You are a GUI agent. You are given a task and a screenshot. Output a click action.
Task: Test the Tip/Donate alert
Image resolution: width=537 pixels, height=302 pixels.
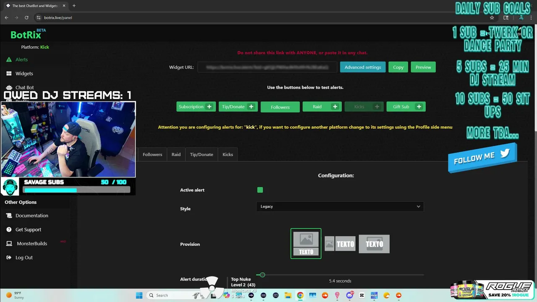233,107
